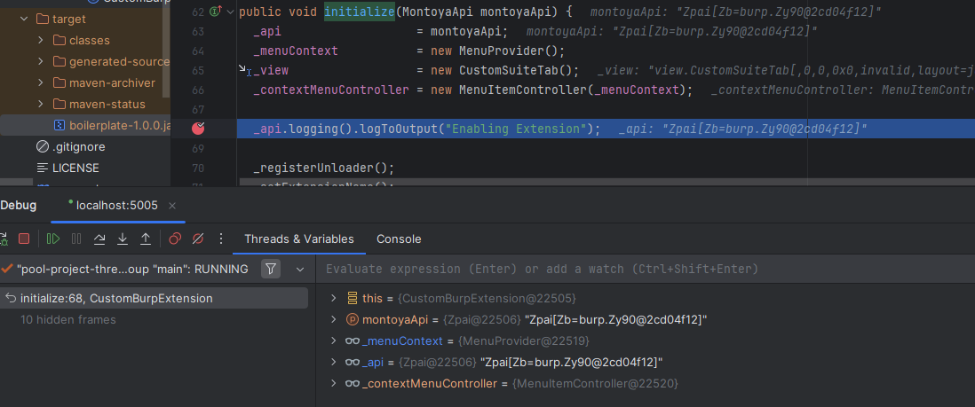Show the 10 hidden frames
Viewport: 975px width, 407px height.
click(68, 319)
